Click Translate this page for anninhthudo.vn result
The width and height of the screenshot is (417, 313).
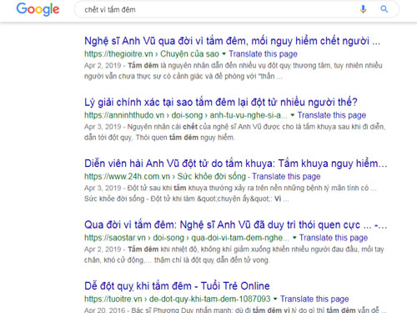332,115
